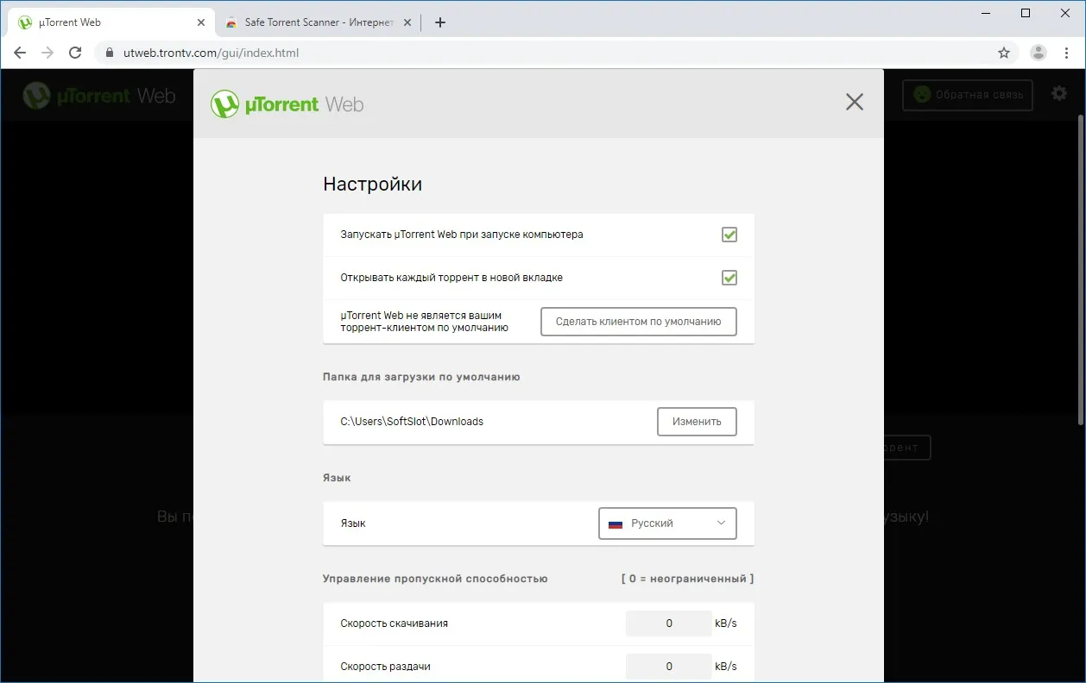Toggle the open each torrent in new tab checkbox
The width and height of the screenshot is (1086, 683).
coord(729,278)
